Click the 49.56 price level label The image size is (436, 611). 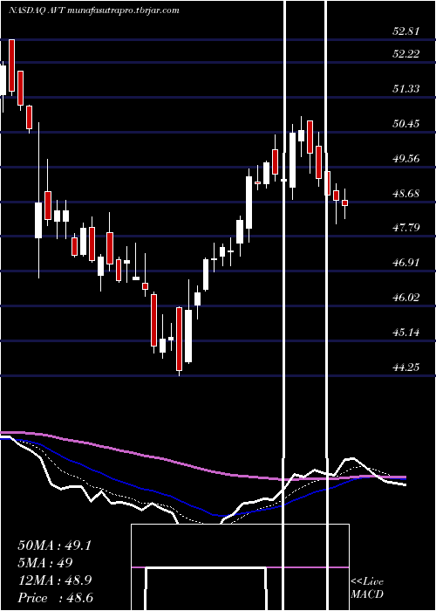[406, 159]
